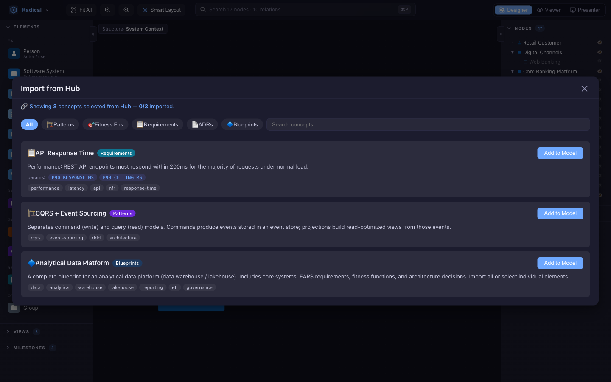611x382 pixels.
Task: Filter concepts by Patterns tab
Action: pyautogui.click(x=60, y=124)
